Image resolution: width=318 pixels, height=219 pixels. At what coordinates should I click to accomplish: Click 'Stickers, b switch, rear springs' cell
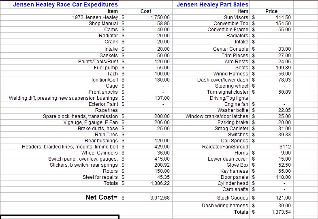click(60, 165)
